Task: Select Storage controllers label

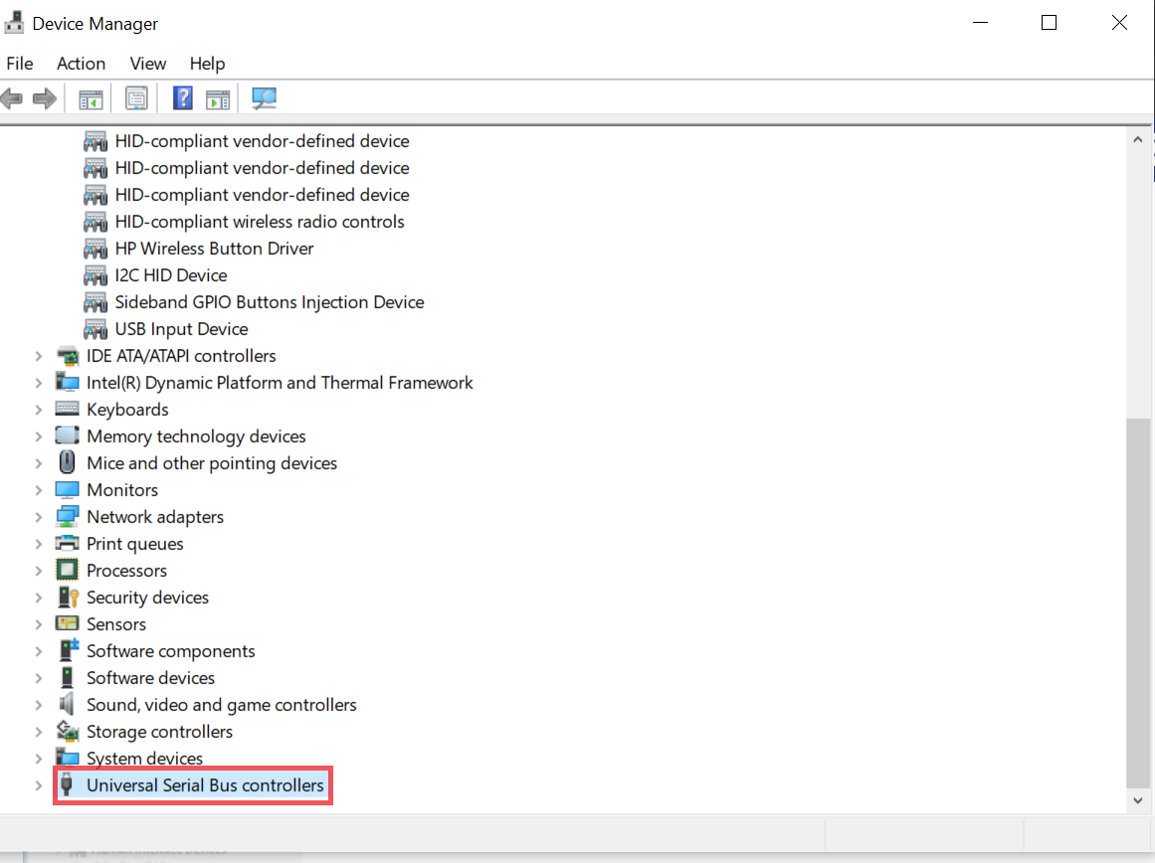Action: pyautogui.click(x=160, y=731)
